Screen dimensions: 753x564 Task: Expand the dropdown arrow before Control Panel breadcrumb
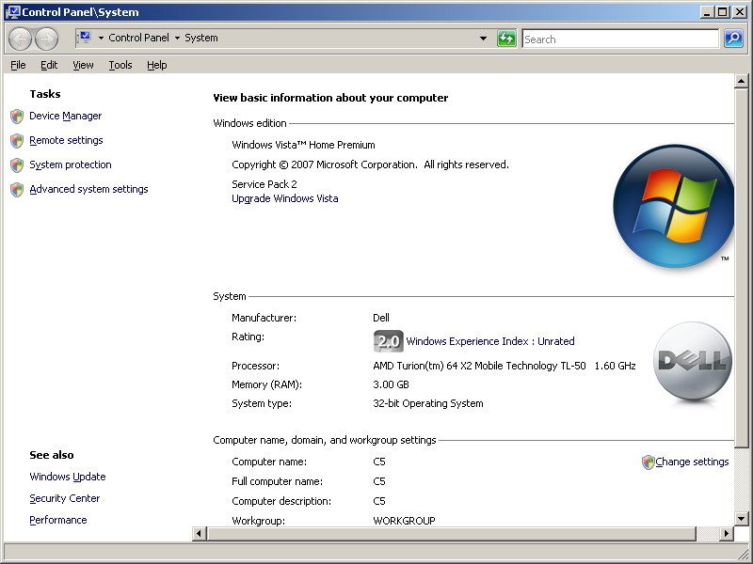pyautogui.click(x=101, y=38)
